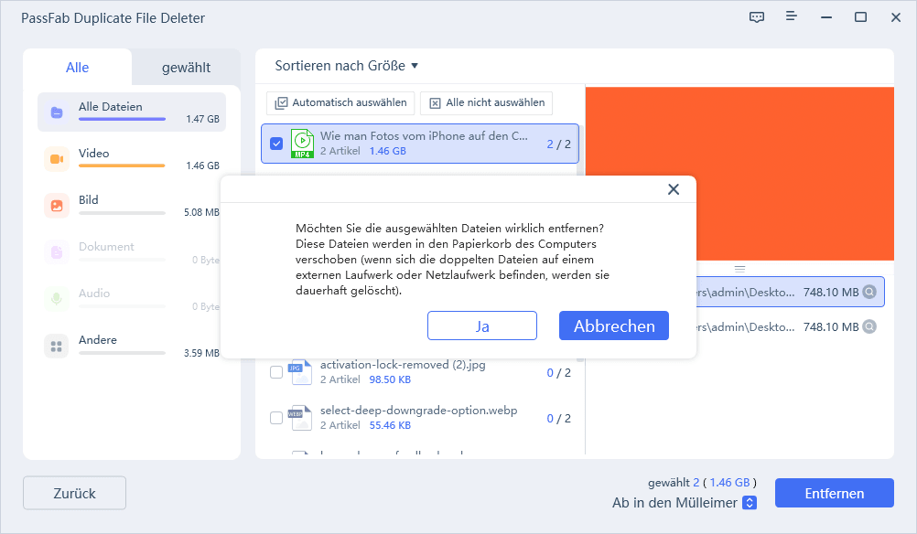Click the Alle Dateien folder icon
The width and height of the screenshot is (917, 534).
57,112
